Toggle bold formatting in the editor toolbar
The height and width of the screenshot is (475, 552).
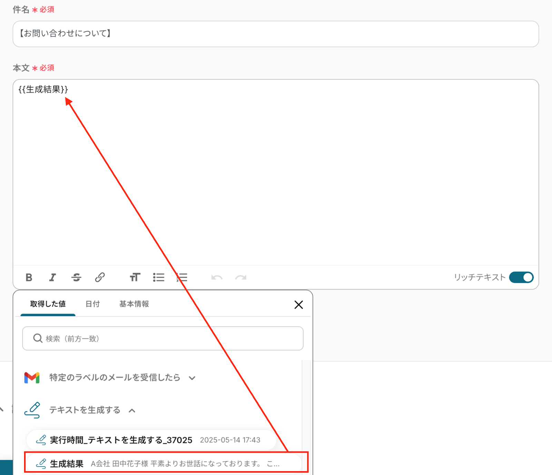29,277
